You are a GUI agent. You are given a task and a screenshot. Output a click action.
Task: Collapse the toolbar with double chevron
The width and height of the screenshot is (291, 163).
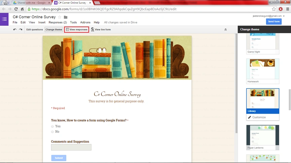(x=225, y=30)
